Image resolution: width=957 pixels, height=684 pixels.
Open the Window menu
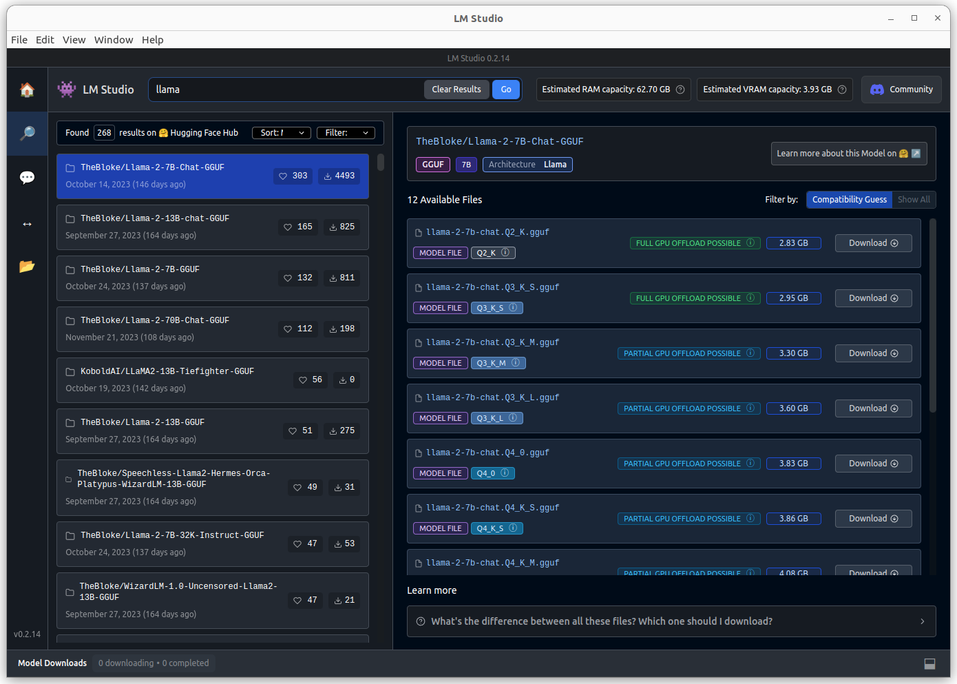114,40
